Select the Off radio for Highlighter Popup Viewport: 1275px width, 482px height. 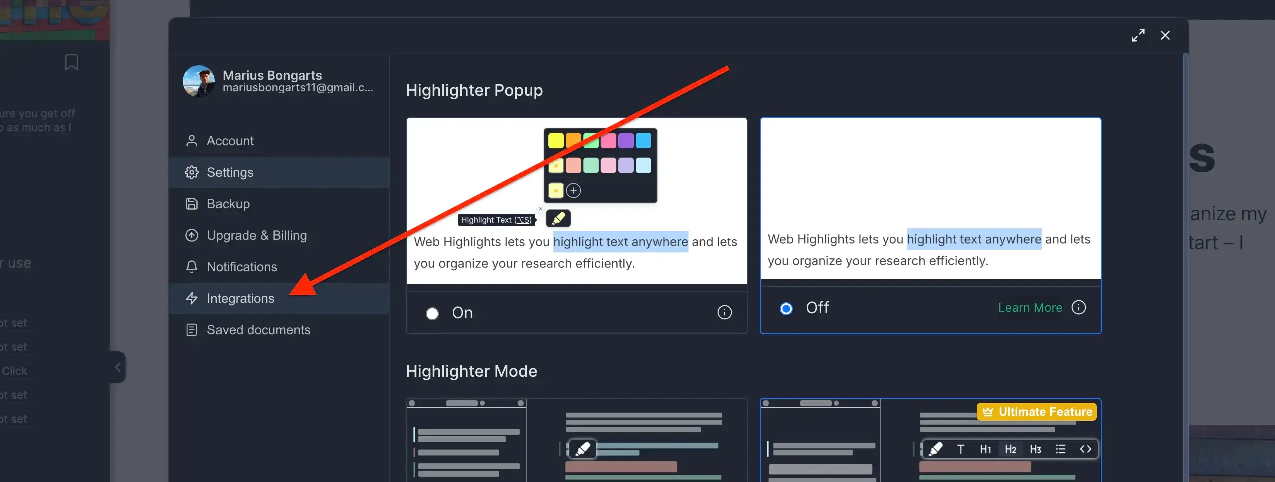click(786, 308)
